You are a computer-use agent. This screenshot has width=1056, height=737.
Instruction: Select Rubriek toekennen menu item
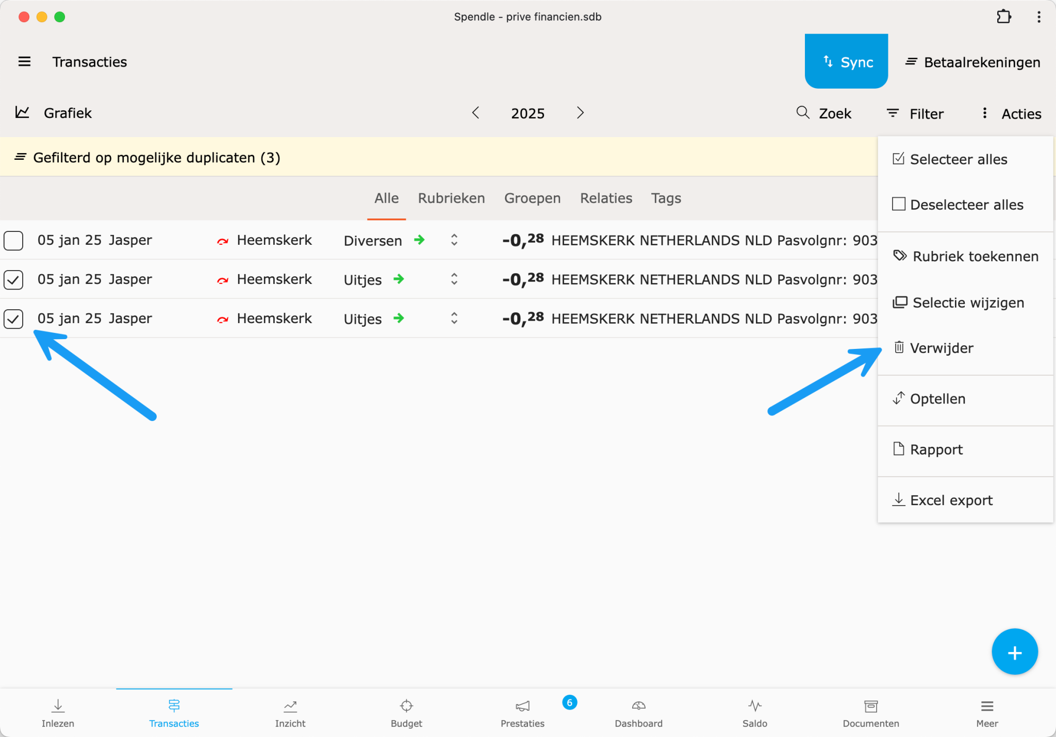click(965, 256)
